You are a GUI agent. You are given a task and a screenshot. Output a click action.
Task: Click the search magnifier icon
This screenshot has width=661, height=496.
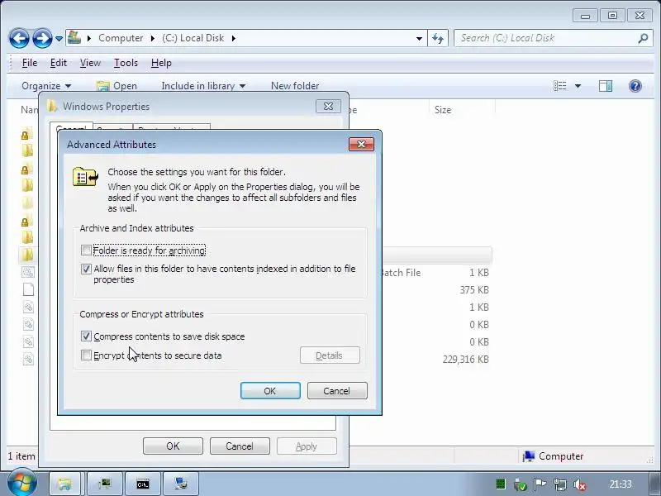tap(643, 38)
